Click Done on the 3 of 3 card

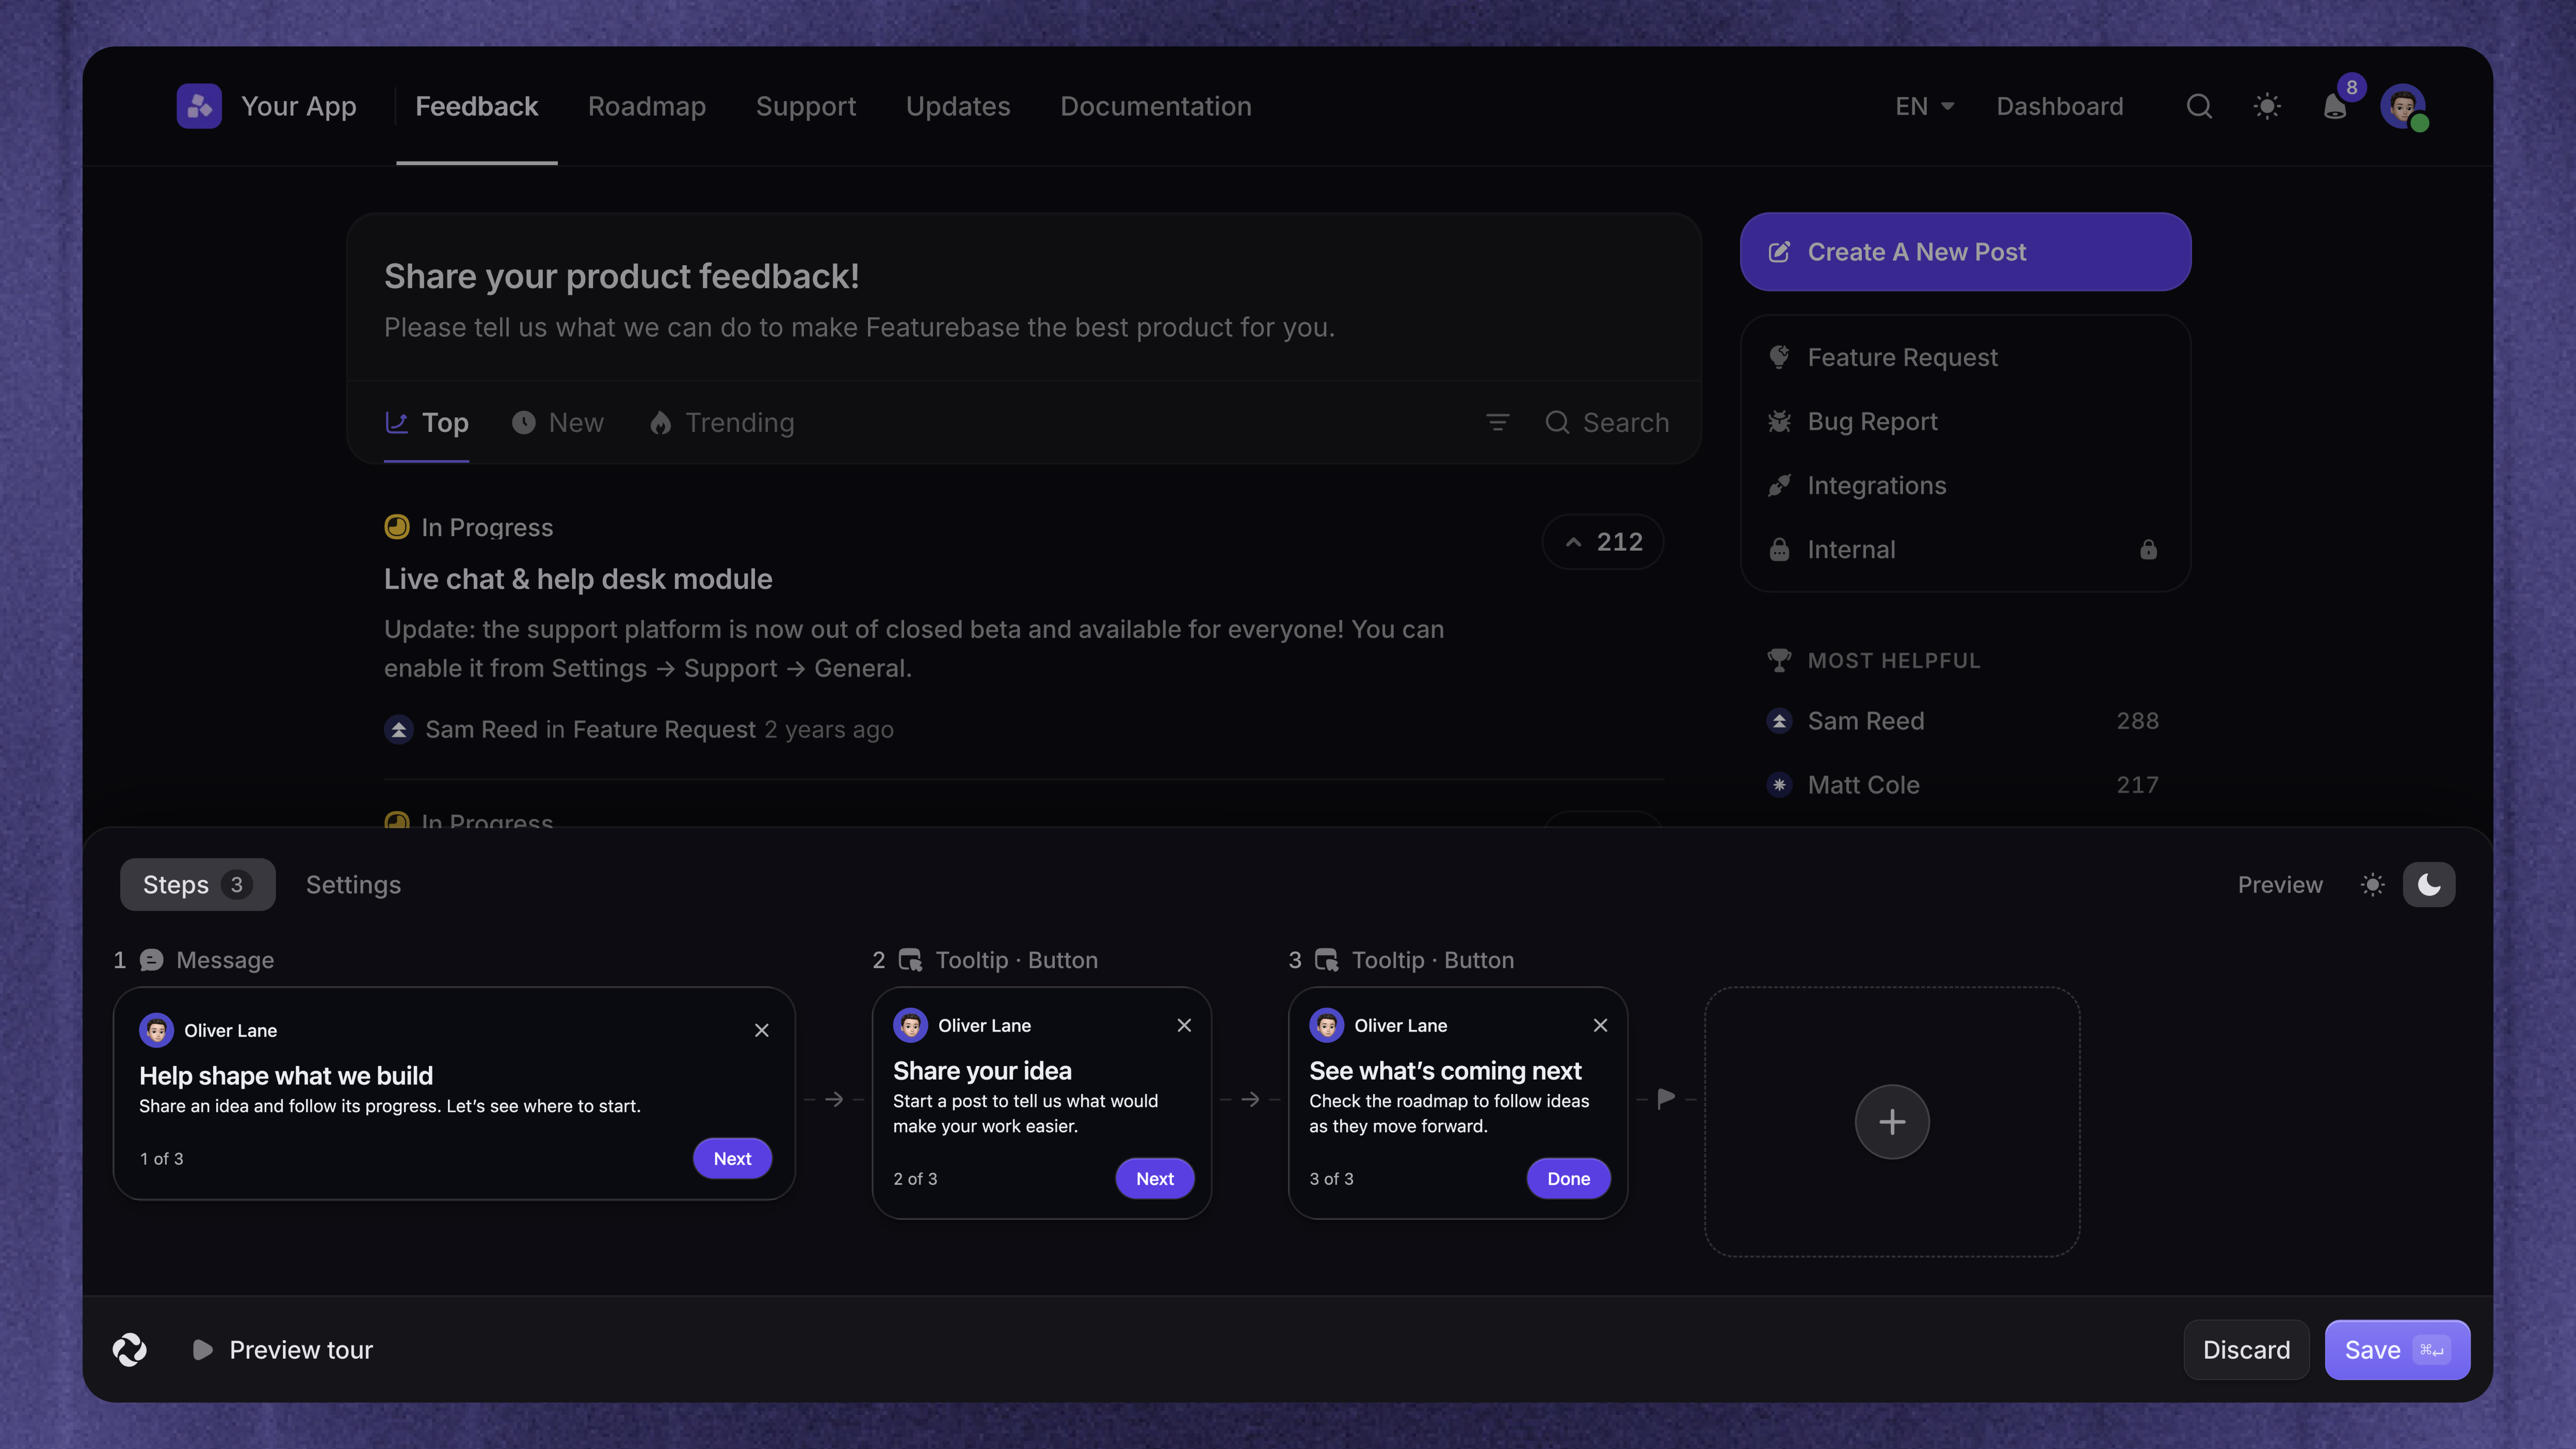click(x=1568, y=1178)
